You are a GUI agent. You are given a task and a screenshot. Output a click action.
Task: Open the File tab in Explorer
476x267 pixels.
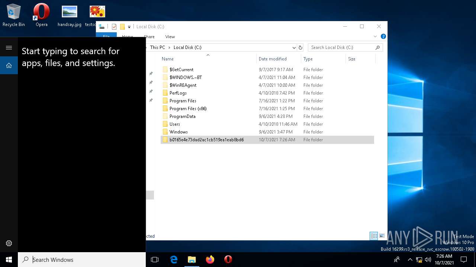coord(106,36)
